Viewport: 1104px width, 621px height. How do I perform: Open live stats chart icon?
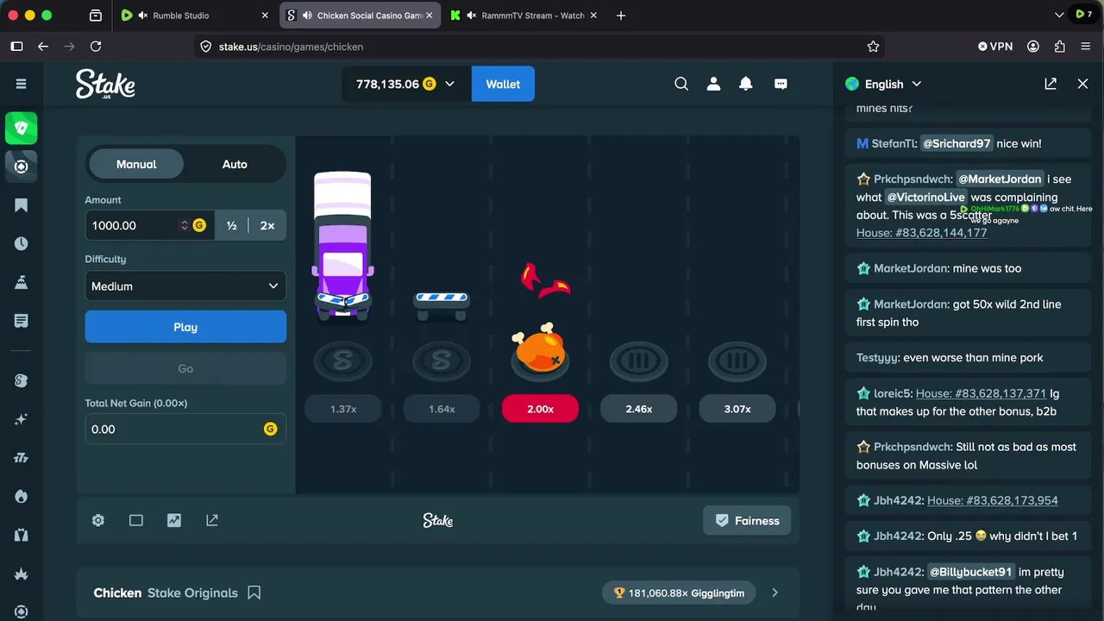174,520
